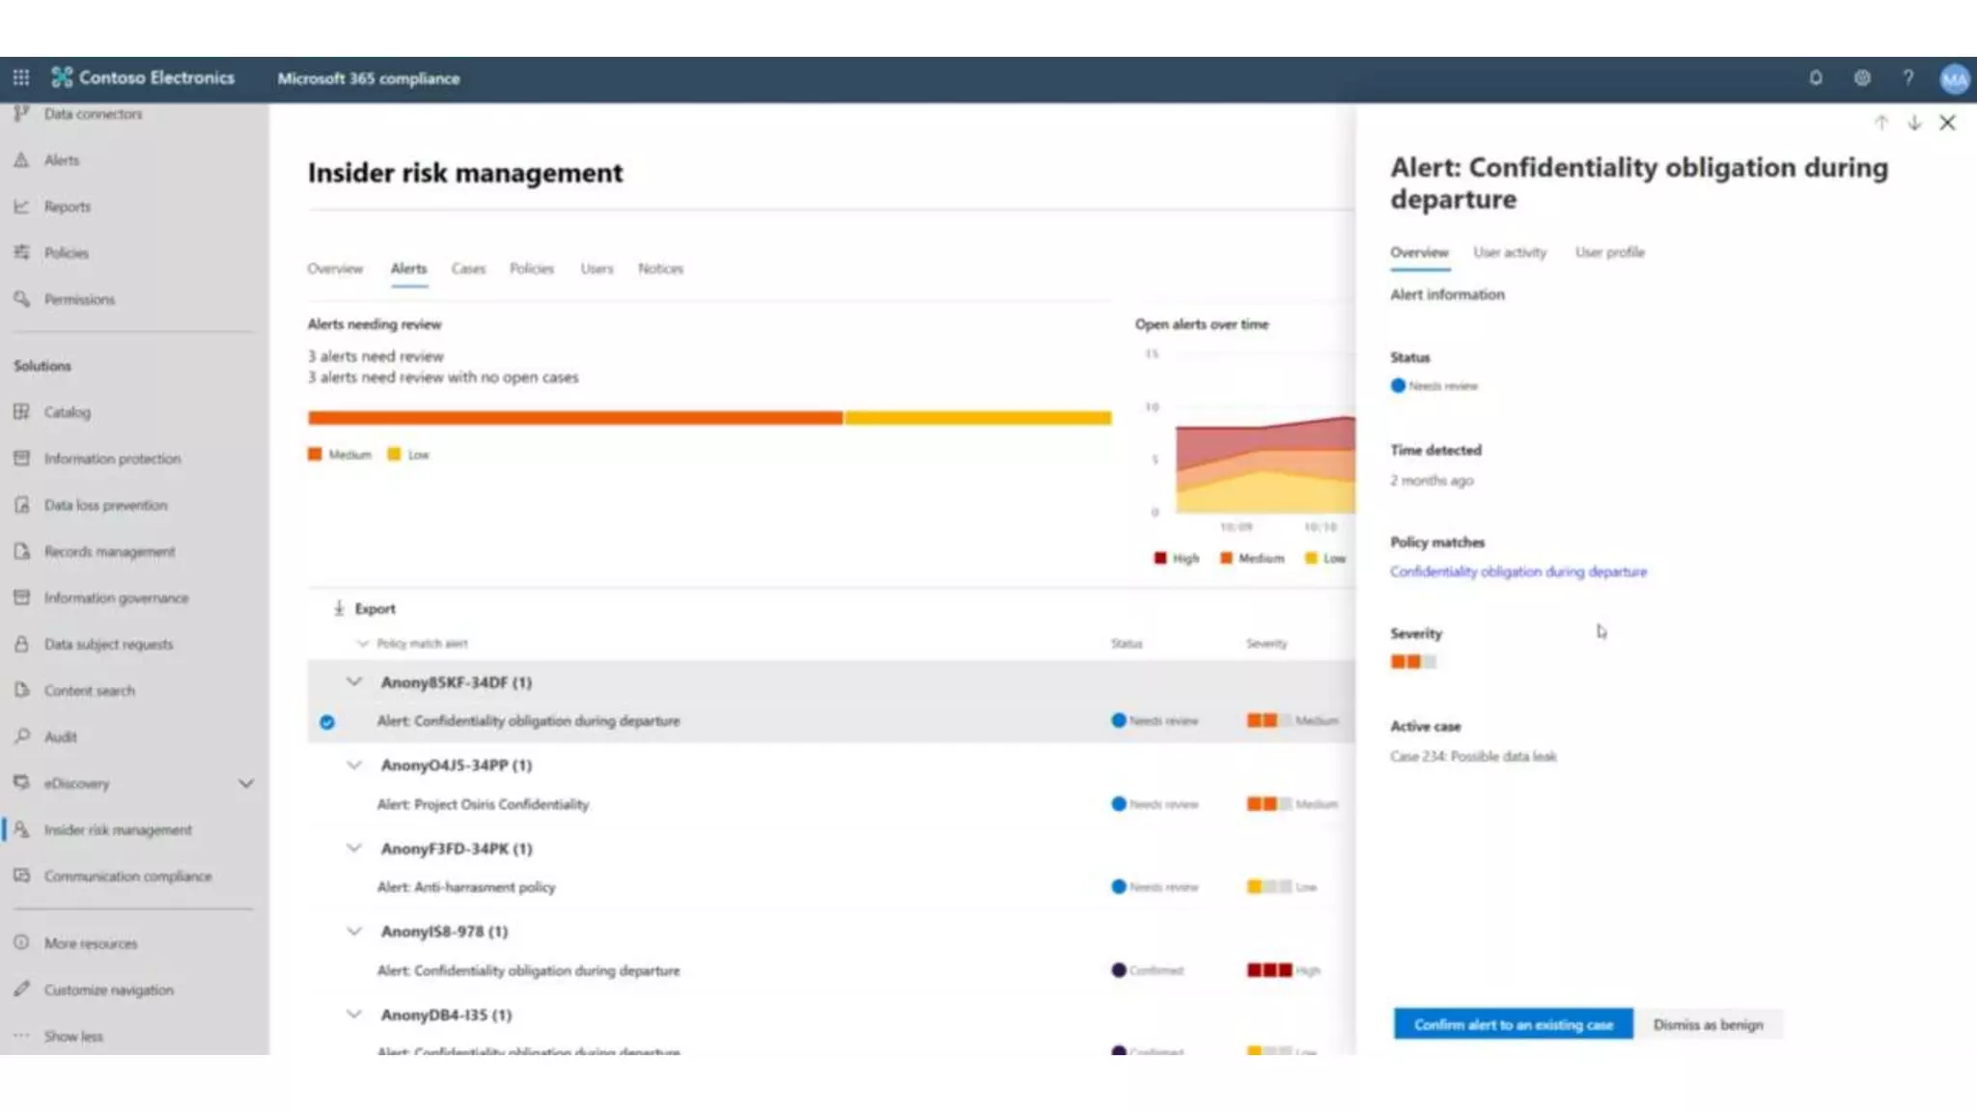Collapse the AnonyO4J5-34PP group
The image size is (1977, 1112).
click(354, 764)
